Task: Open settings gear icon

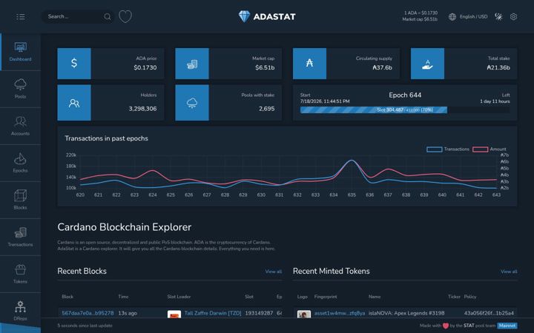Action: [x=513, y=16]
